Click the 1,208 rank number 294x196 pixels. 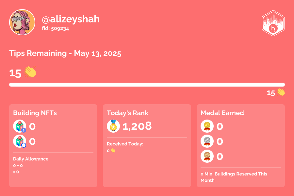[137, 126]
